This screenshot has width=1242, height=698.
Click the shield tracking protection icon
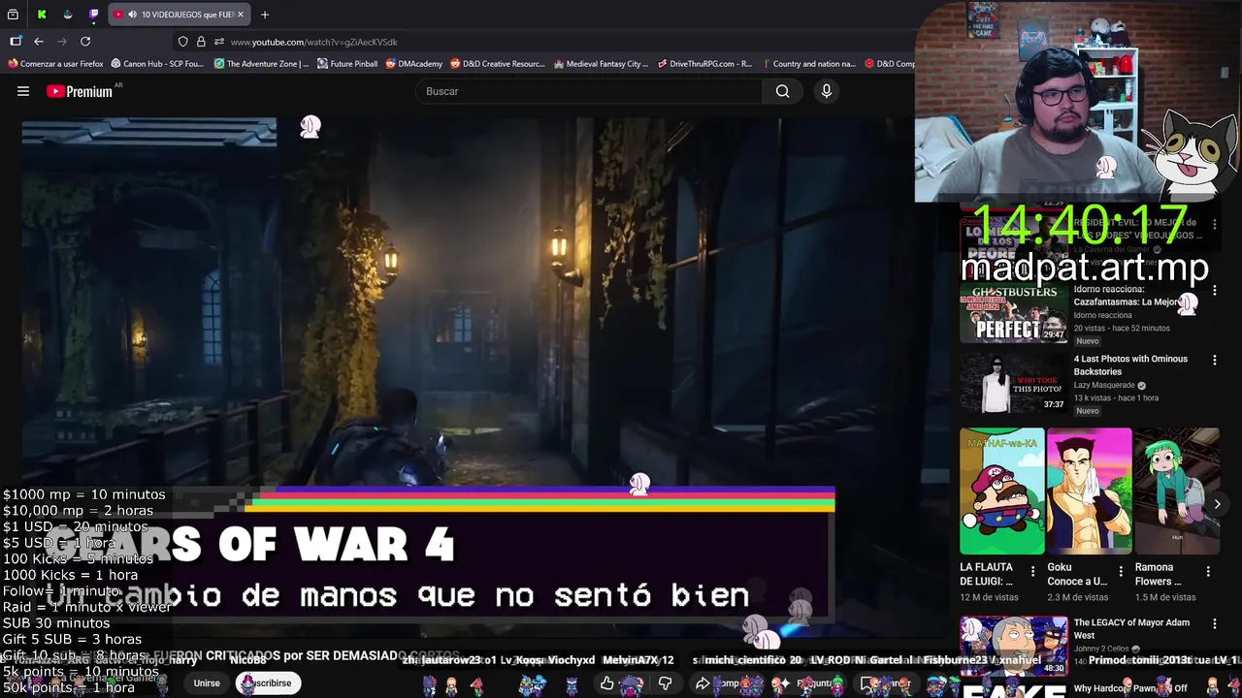(182, 42)
